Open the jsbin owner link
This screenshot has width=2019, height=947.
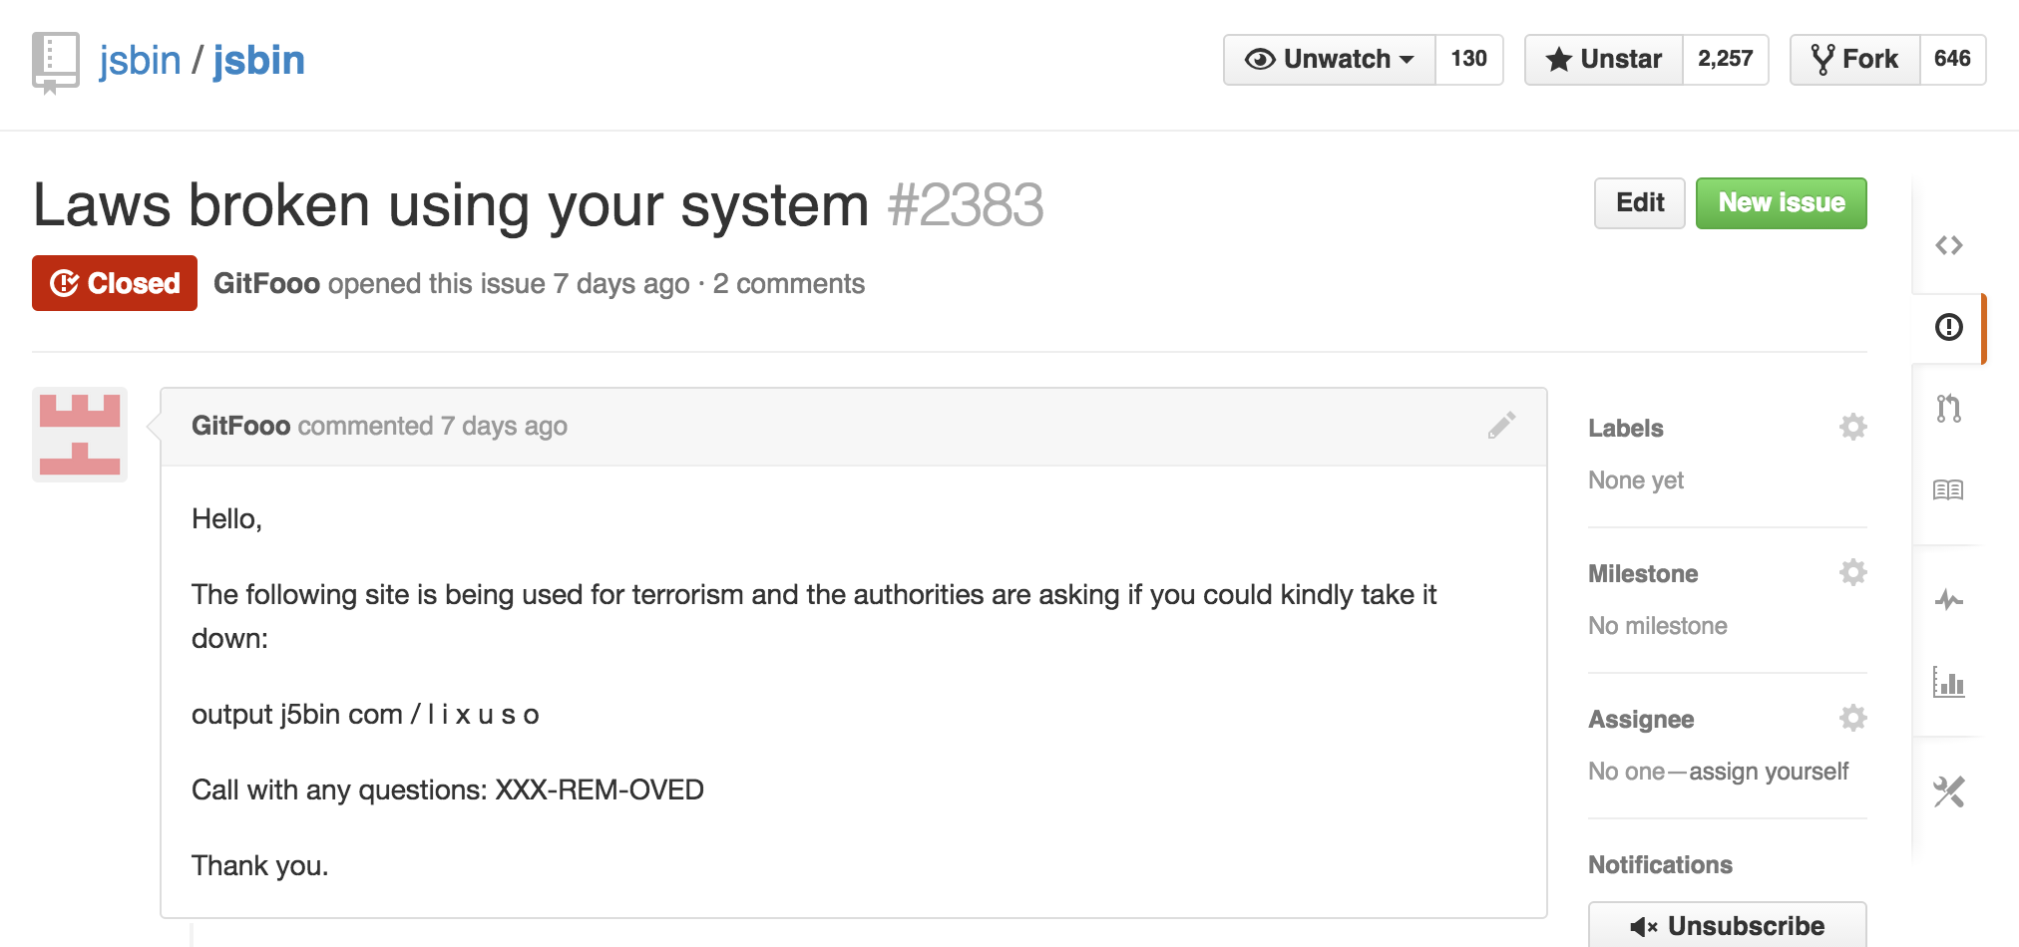click(x=140, y=61)
